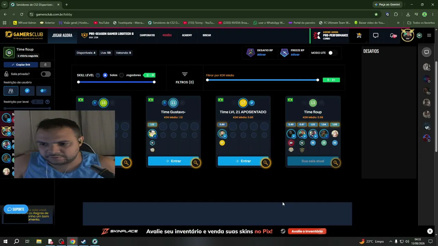Open the chat messages icon in header
The width and height of the screenshot is (438, 246).
[x=375, y=35]
